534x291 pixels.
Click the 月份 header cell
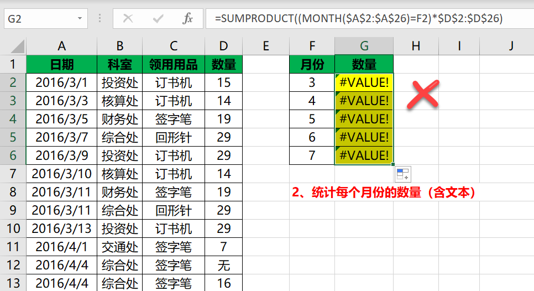click(312, 64)
